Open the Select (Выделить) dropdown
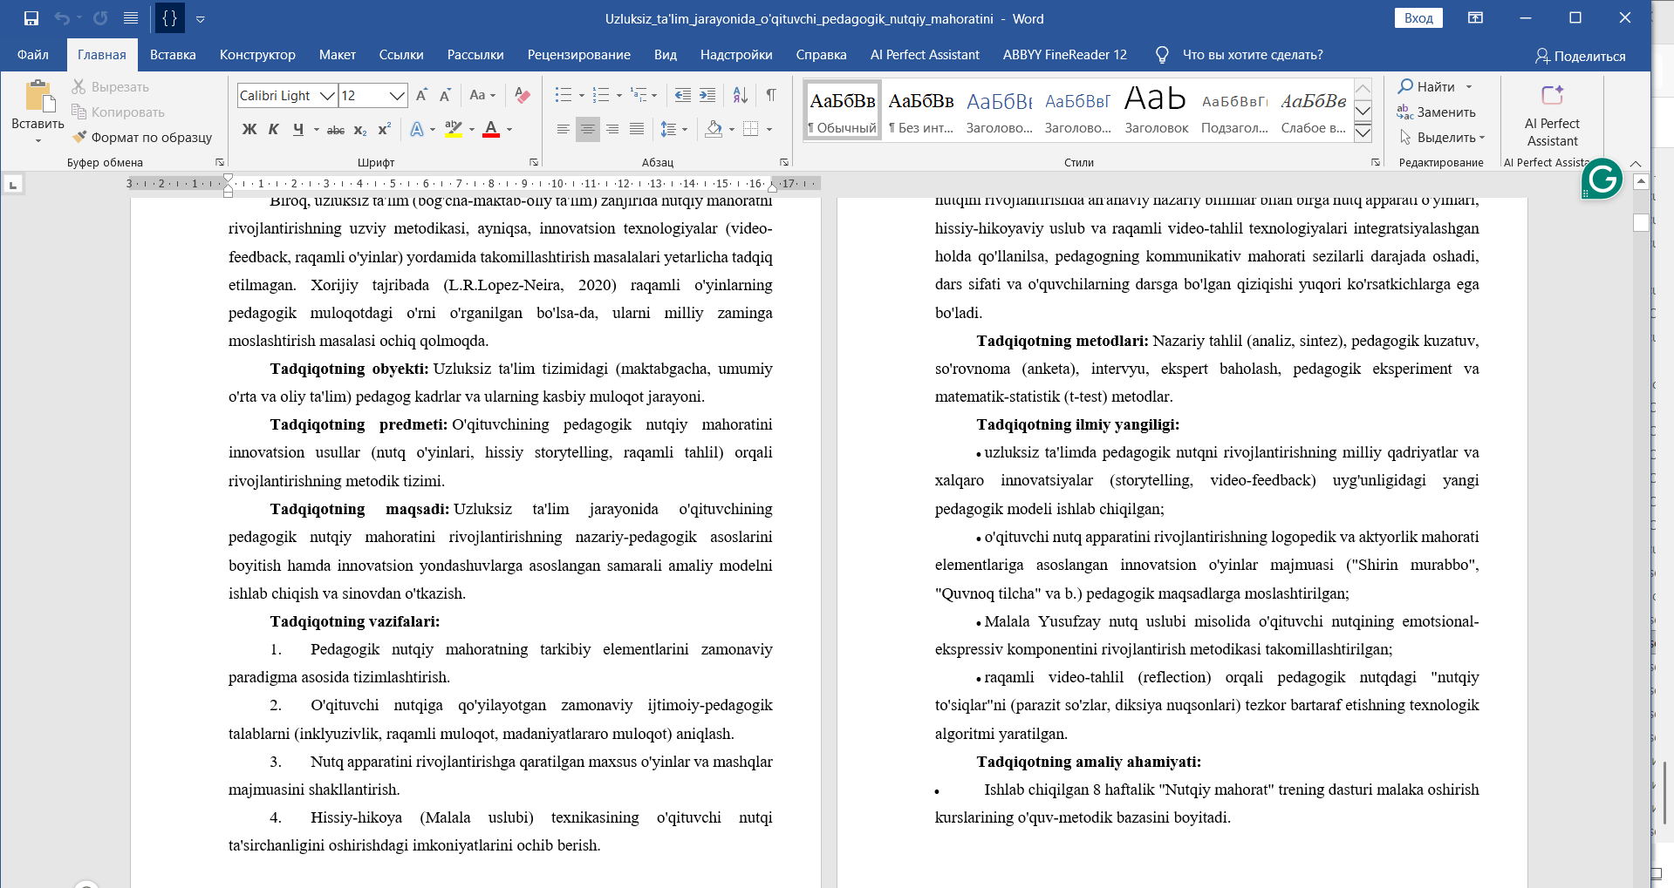1674x888 pixels. tap(1442, 138)
